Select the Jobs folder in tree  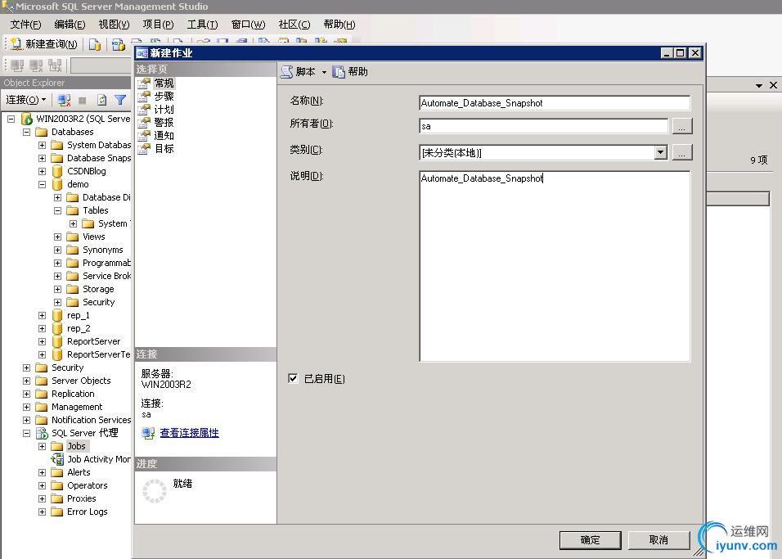(76, 446)
